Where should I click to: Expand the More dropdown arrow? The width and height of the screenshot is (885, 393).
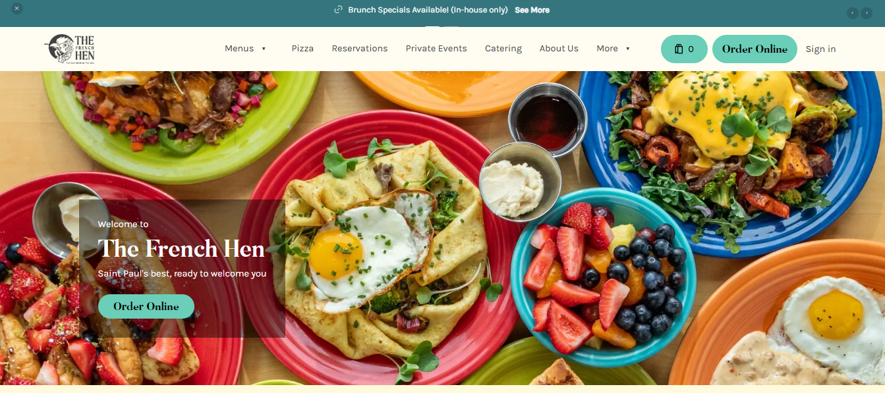click(627, 49)
